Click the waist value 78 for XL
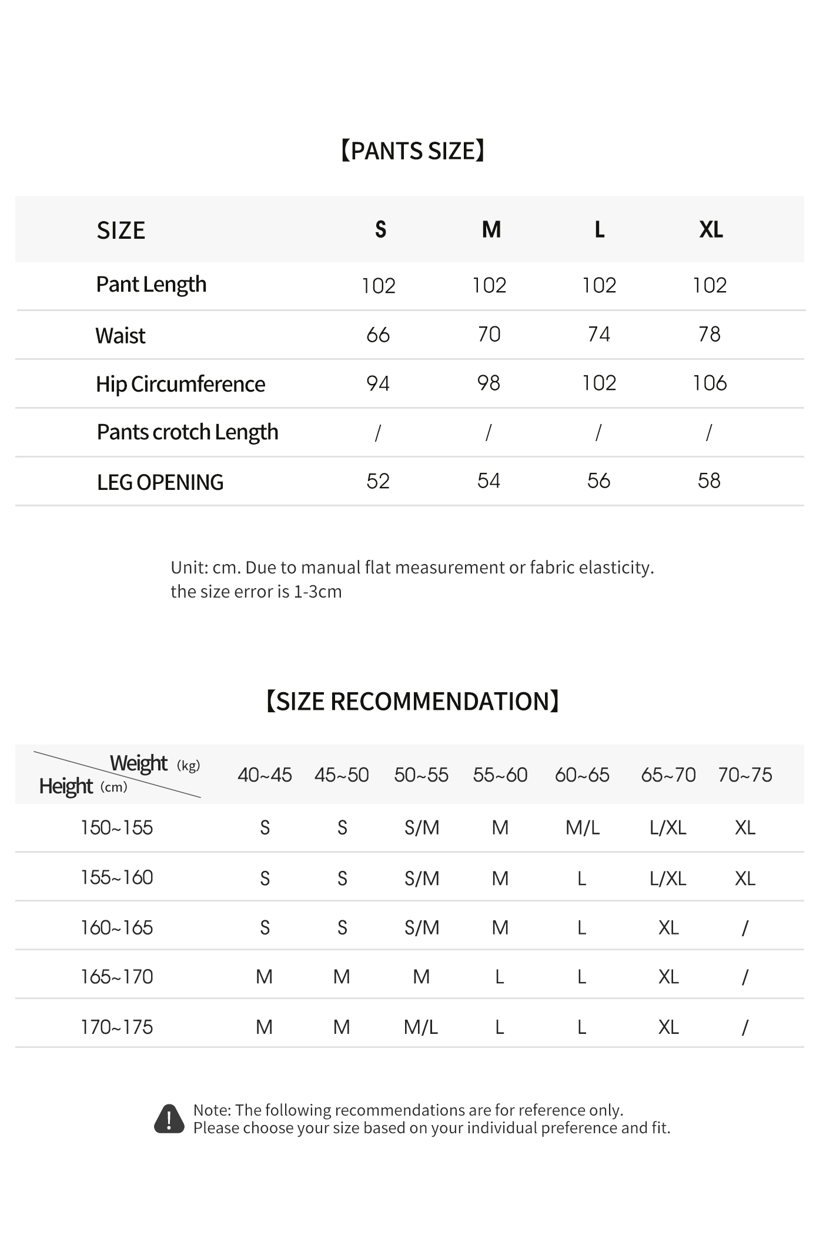The height and width of the screenshot is (1235, 823). [x=710, y=334]
